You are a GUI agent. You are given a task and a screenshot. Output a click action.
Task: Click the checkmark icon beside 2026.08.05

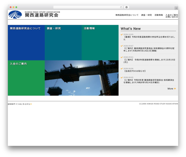(122, 78)
